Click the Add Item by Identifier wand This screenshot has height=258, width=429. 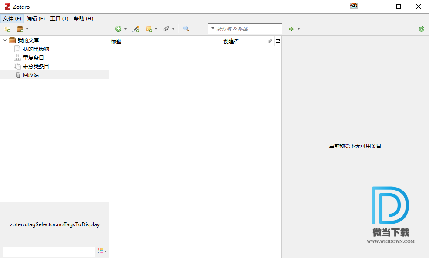tap(136, 29)
